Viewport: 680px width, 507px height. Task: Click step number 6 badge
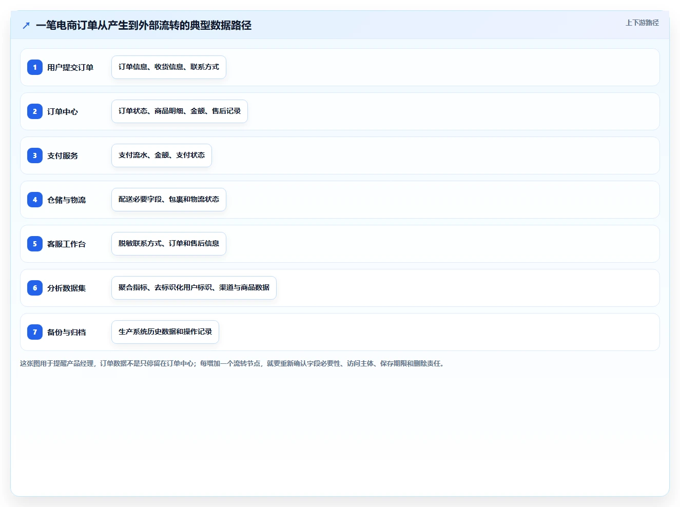tap(35, 288)
